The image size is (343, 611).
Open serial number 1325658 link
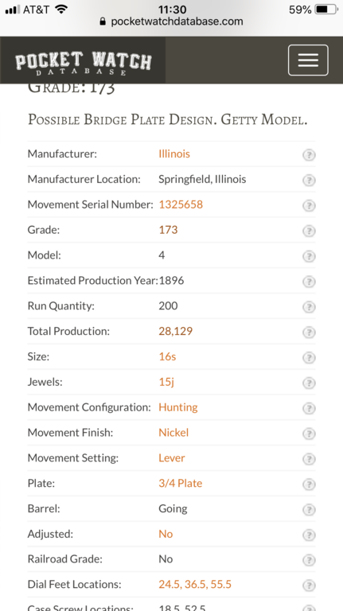[x=181, y=204]
